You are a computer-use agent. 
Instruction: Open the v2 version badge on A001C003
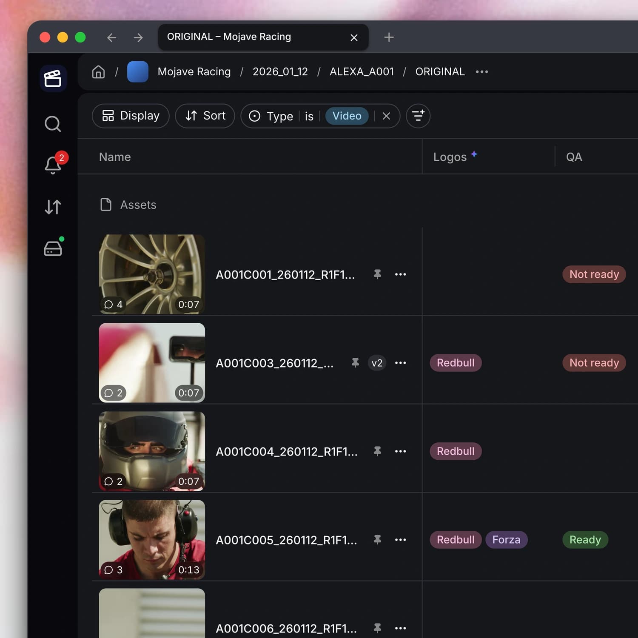point(377,363)
